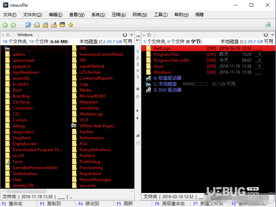Image resolution: width=276 pixels, height=207 pixels.
Task: Select the Microsoft.NET folder
Action: point(93,96)
